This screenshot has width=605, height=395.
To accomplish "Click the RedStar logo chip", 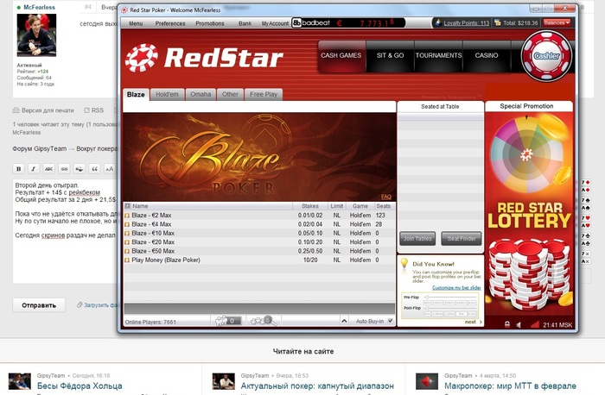I will (142, 58).
